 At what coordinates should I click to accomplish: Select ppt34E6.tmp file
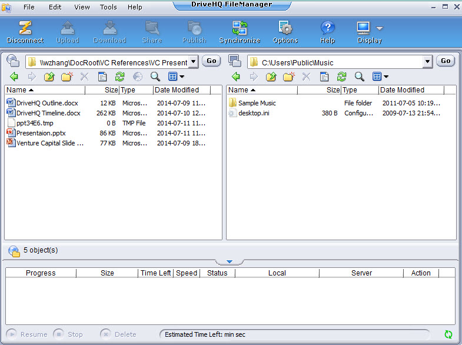tap(35, 123)
